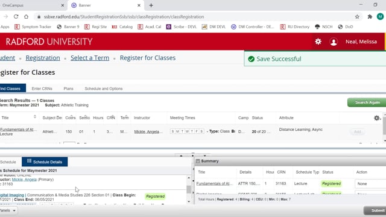
Task: Go to the browser home page icon
Action: pyautogui.click(x=26, y=17)
